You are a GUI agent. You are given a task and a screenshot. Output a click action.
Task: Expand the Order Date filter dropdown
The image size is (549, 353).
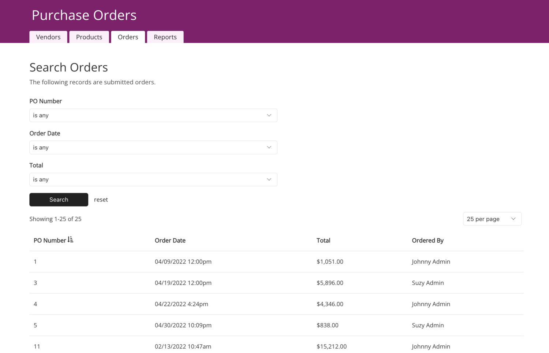pos(153,147)
